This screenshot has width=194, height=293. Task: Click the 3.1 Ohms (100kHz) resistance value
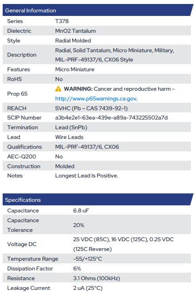pyautogui.click(x=97, y=278)
